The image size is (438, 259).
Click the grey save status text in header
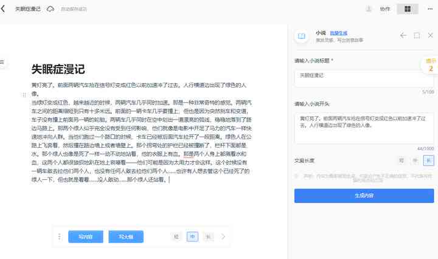pyautogui.click(x=74, y=9)
